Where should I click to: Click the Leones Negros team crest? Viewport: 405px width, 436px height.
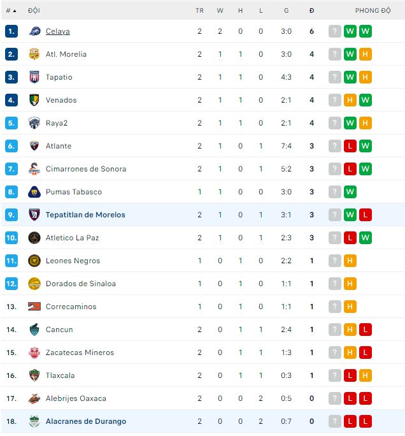(x=34, y=261)
